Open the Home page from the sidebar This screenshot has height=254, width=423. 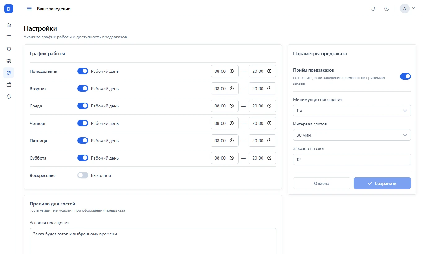tap(9, 25)
